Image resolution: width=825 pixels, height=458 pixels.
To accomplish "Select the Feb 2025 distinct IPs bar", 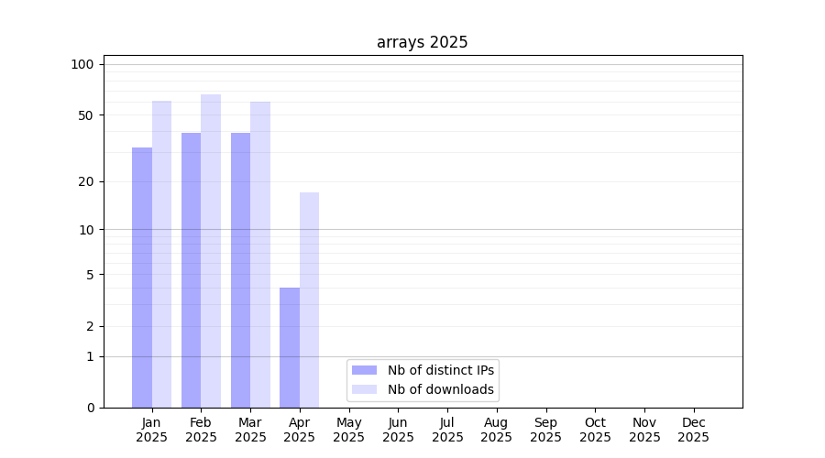I will (x=191, y=270).
